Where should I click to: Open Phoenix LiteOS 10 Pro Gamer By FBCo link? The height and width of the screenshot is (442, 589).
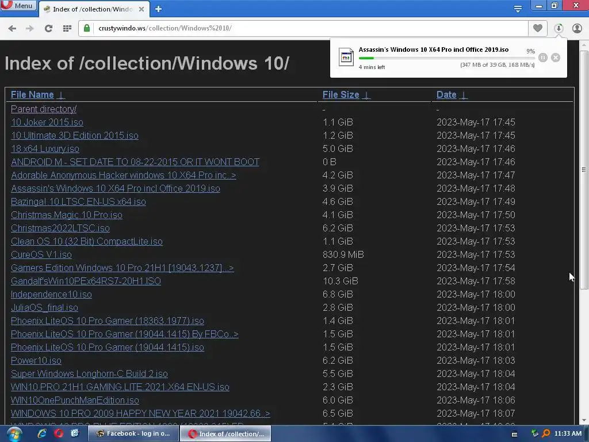(x=125, y=334)
